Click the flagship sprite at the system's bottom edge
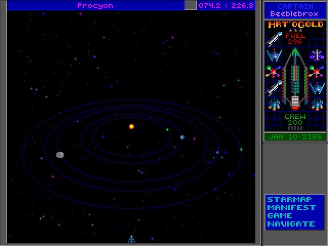Viewport: 328px width, 246px height. 132,239
